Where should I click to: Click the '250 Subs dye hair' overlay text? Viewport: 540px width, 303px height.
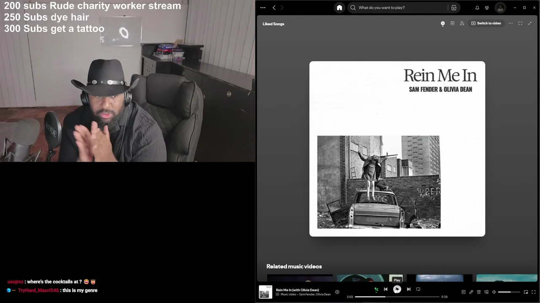(x=46, y=17)
